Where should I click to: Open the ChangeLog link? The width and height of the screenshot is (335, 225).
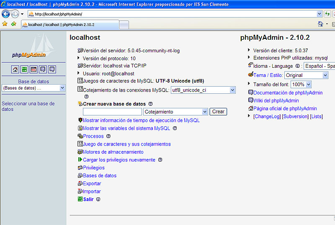pos(267,116)
